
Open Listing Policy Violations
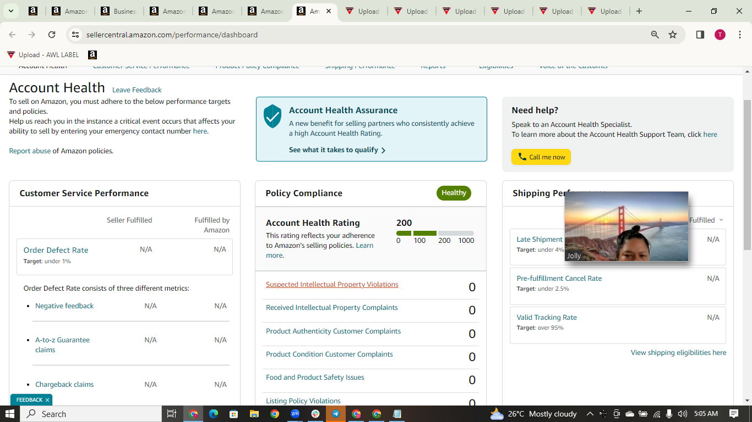(303, 401)
